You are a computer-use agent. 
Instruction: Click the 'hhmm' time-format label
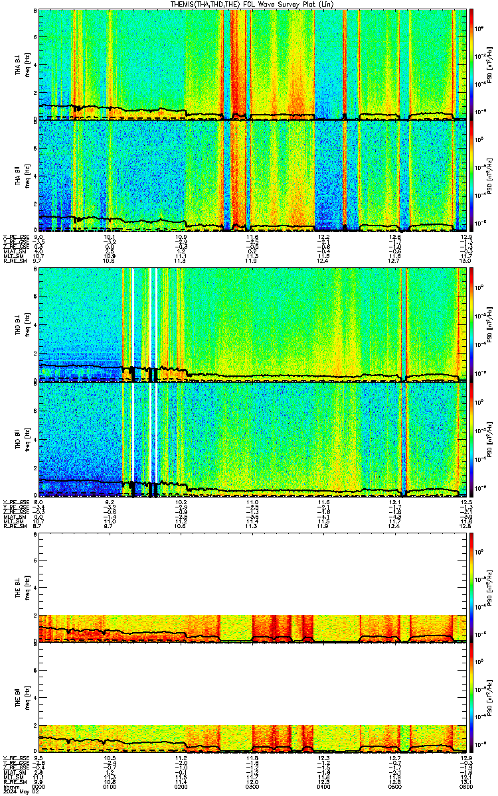(11, 786)
